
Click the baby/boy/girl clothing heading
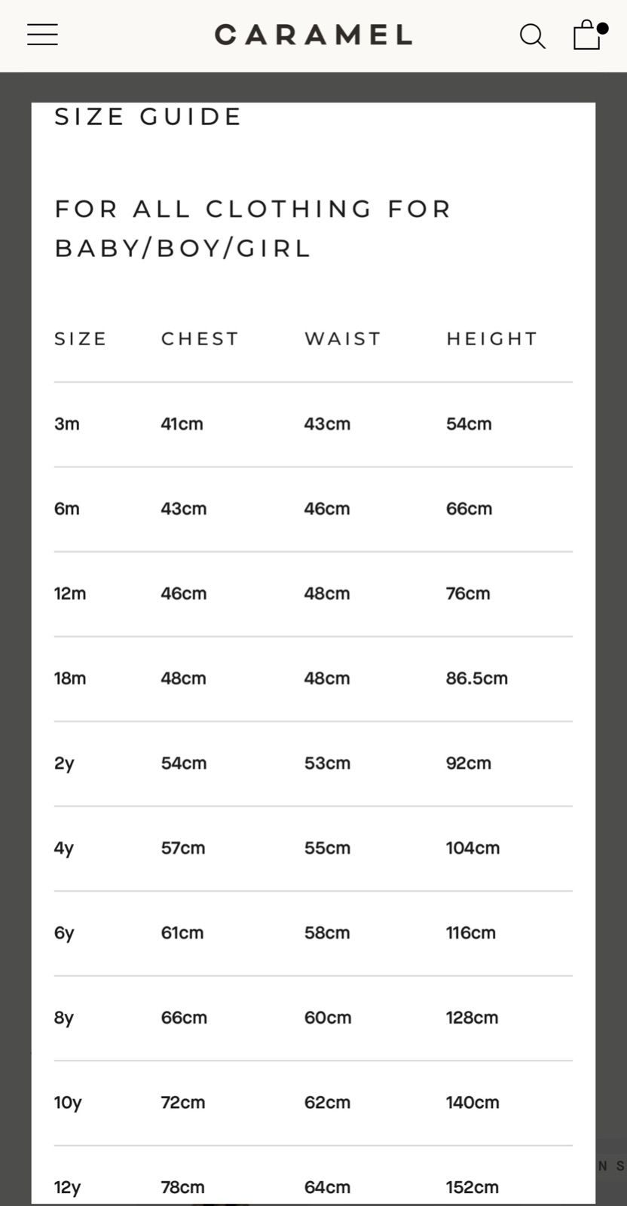[x=253, y=228]
